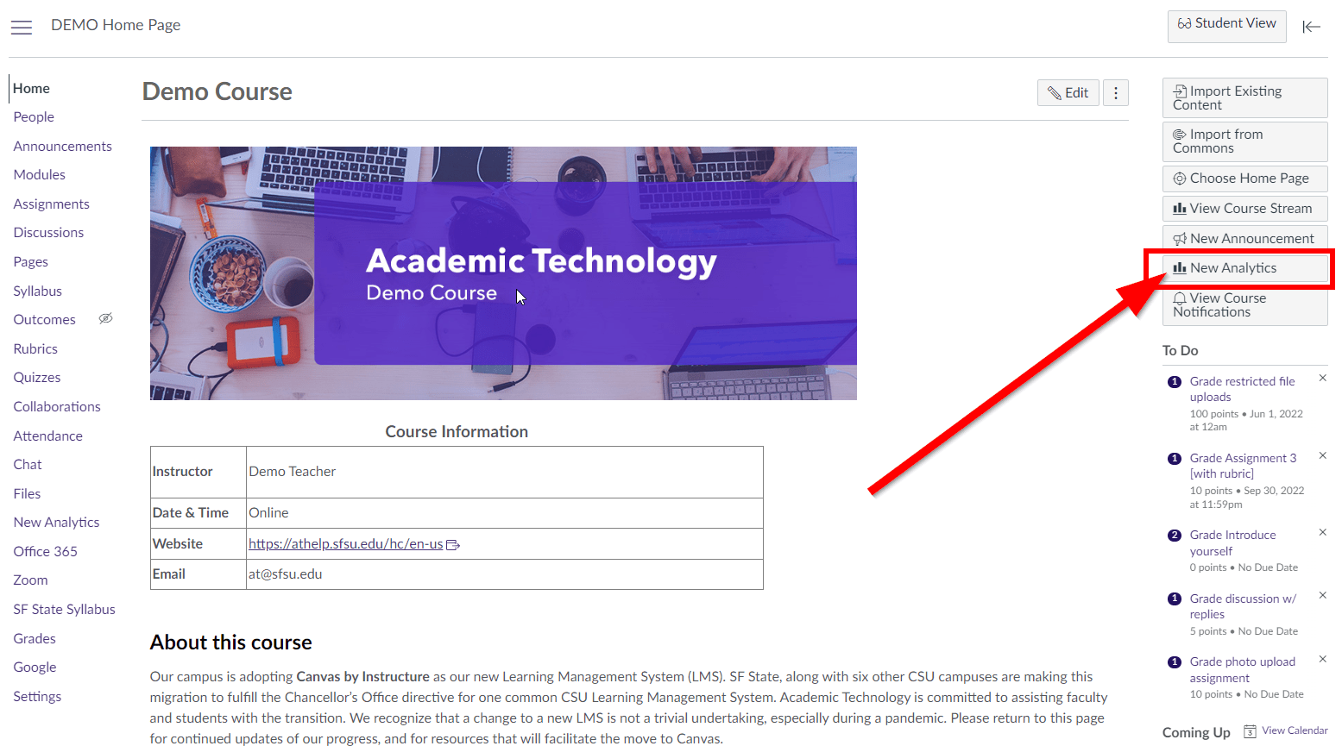Click the Student View button
The width and height of the screenshot is (1342, 746).
point(1226,26)
